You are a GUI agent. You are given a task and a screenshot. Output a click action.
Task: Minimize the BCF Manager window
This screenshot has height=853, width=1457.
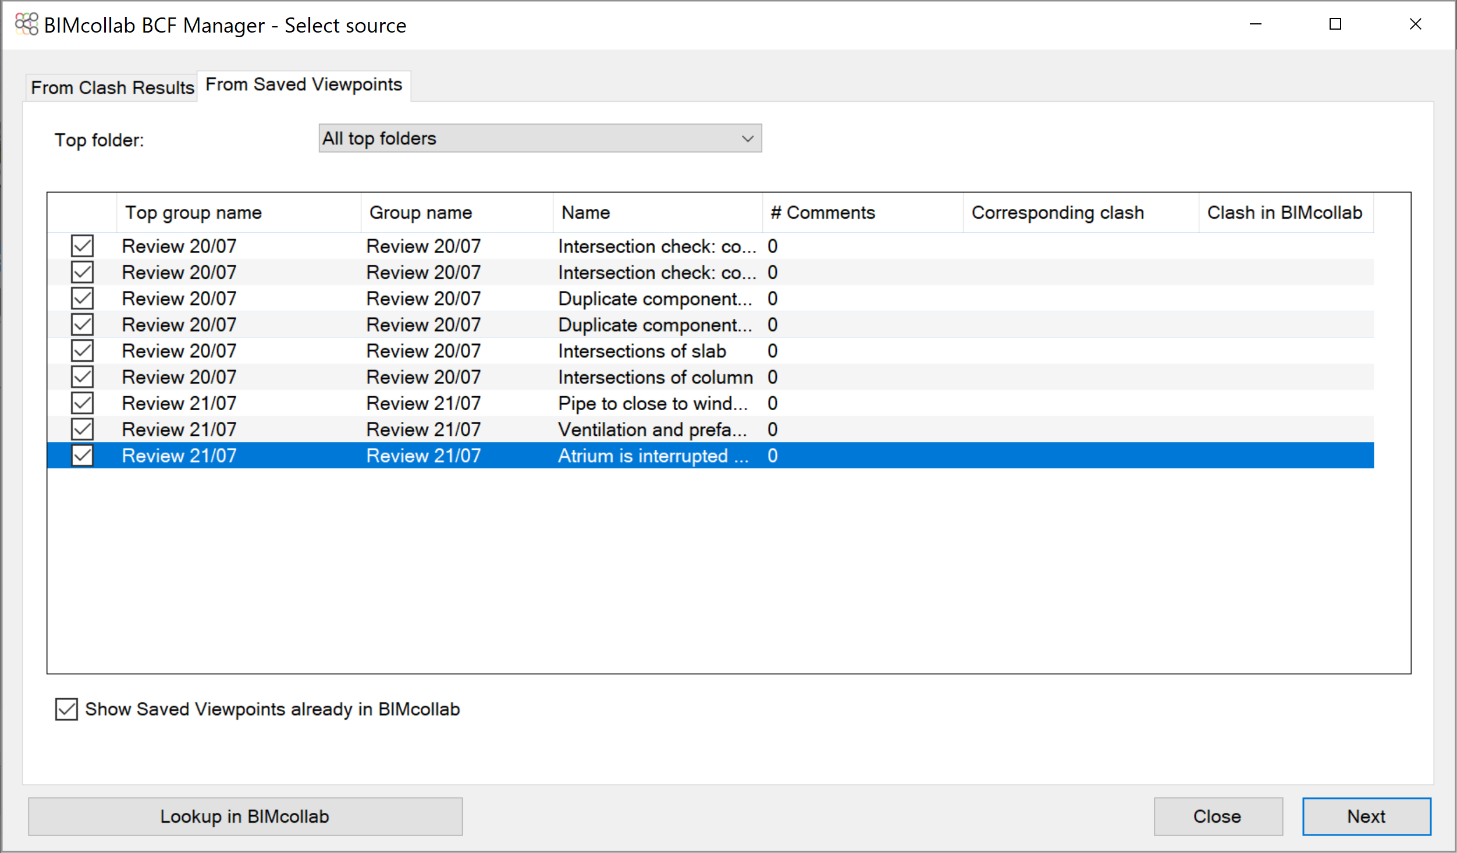(1256, 24)
